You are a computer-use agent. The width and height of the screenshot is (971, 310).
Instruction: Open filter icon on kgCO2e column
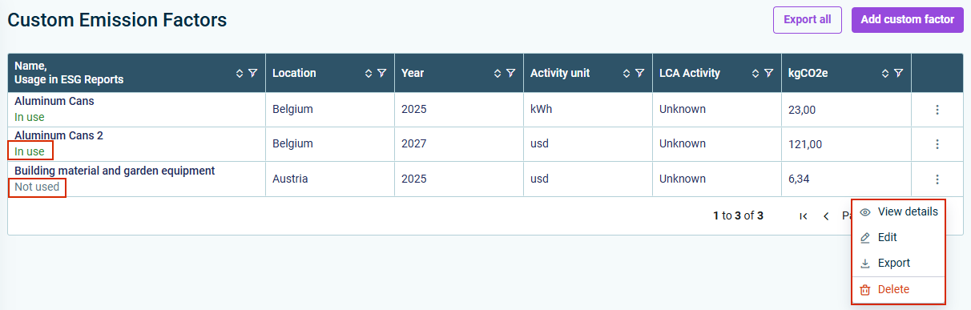(x=898, y=73)
